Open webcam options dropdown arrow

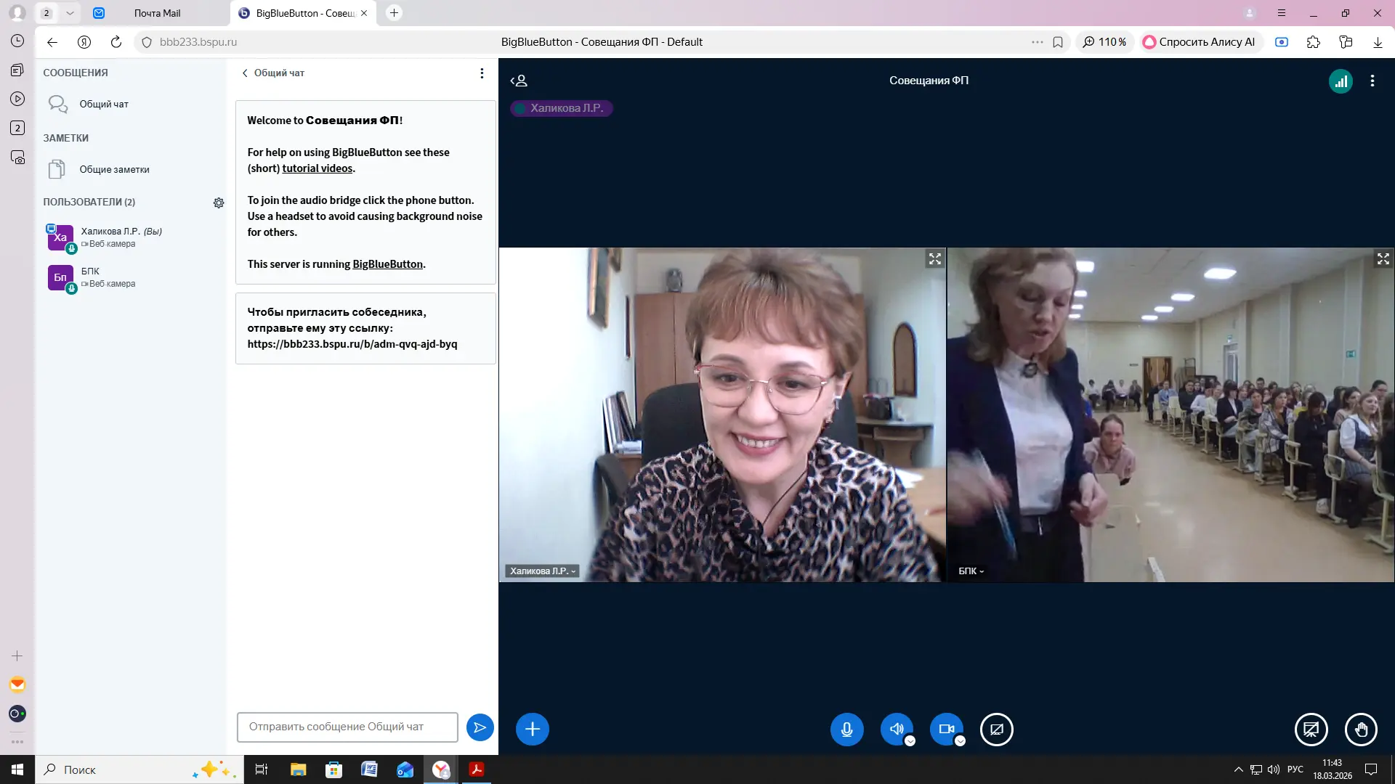pos(960,741)
